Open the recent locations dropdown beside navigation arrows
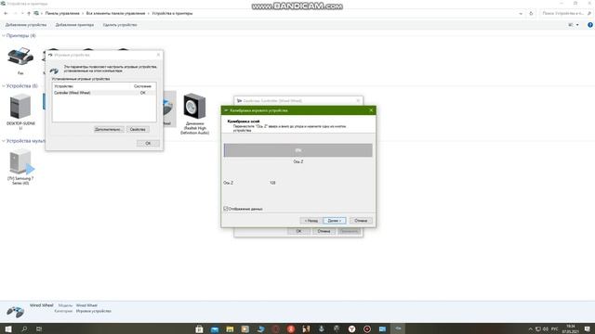Viewport: 595px width, 334px height. (22, 13)
